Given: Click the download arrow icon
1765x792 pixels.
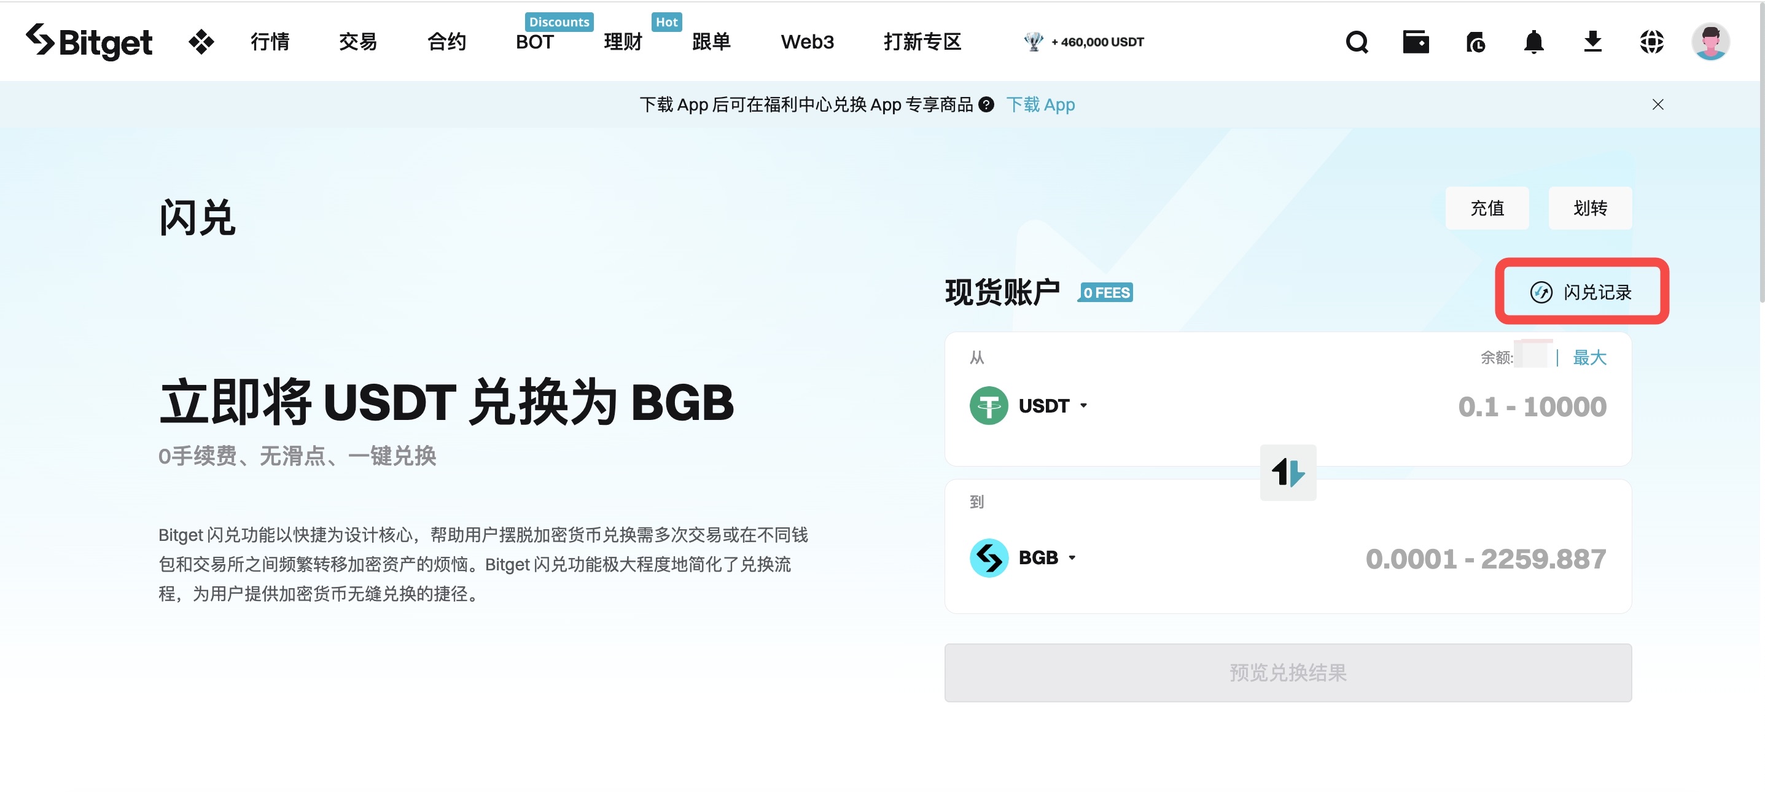Looking at the screenshot, I should coord(1593,42).
